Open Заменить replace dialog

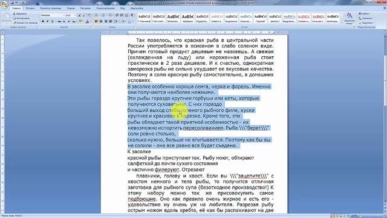coord(366,18)
